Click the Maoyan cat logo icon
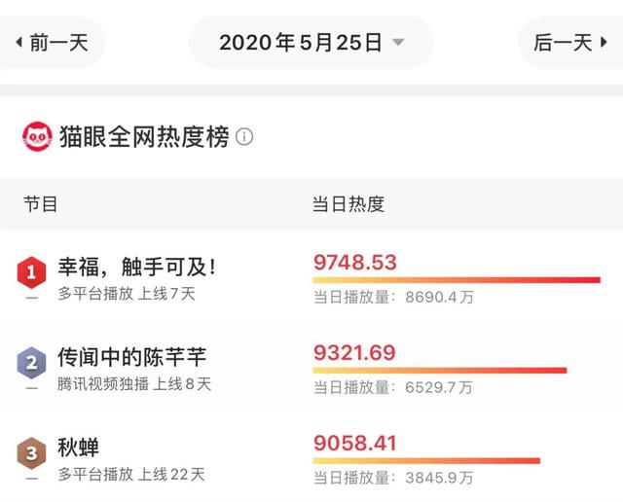Viewport: 623px width, 502px height. 37,136
